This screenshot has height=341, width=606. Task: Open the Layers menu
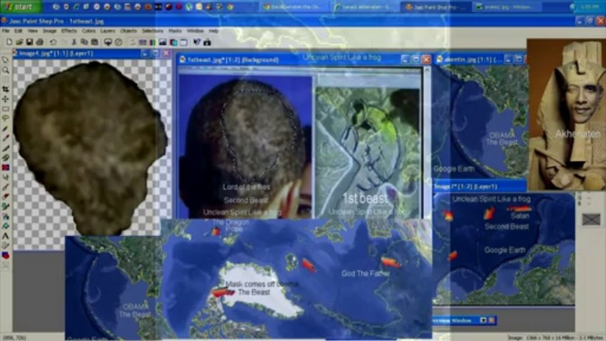[108, 31]
